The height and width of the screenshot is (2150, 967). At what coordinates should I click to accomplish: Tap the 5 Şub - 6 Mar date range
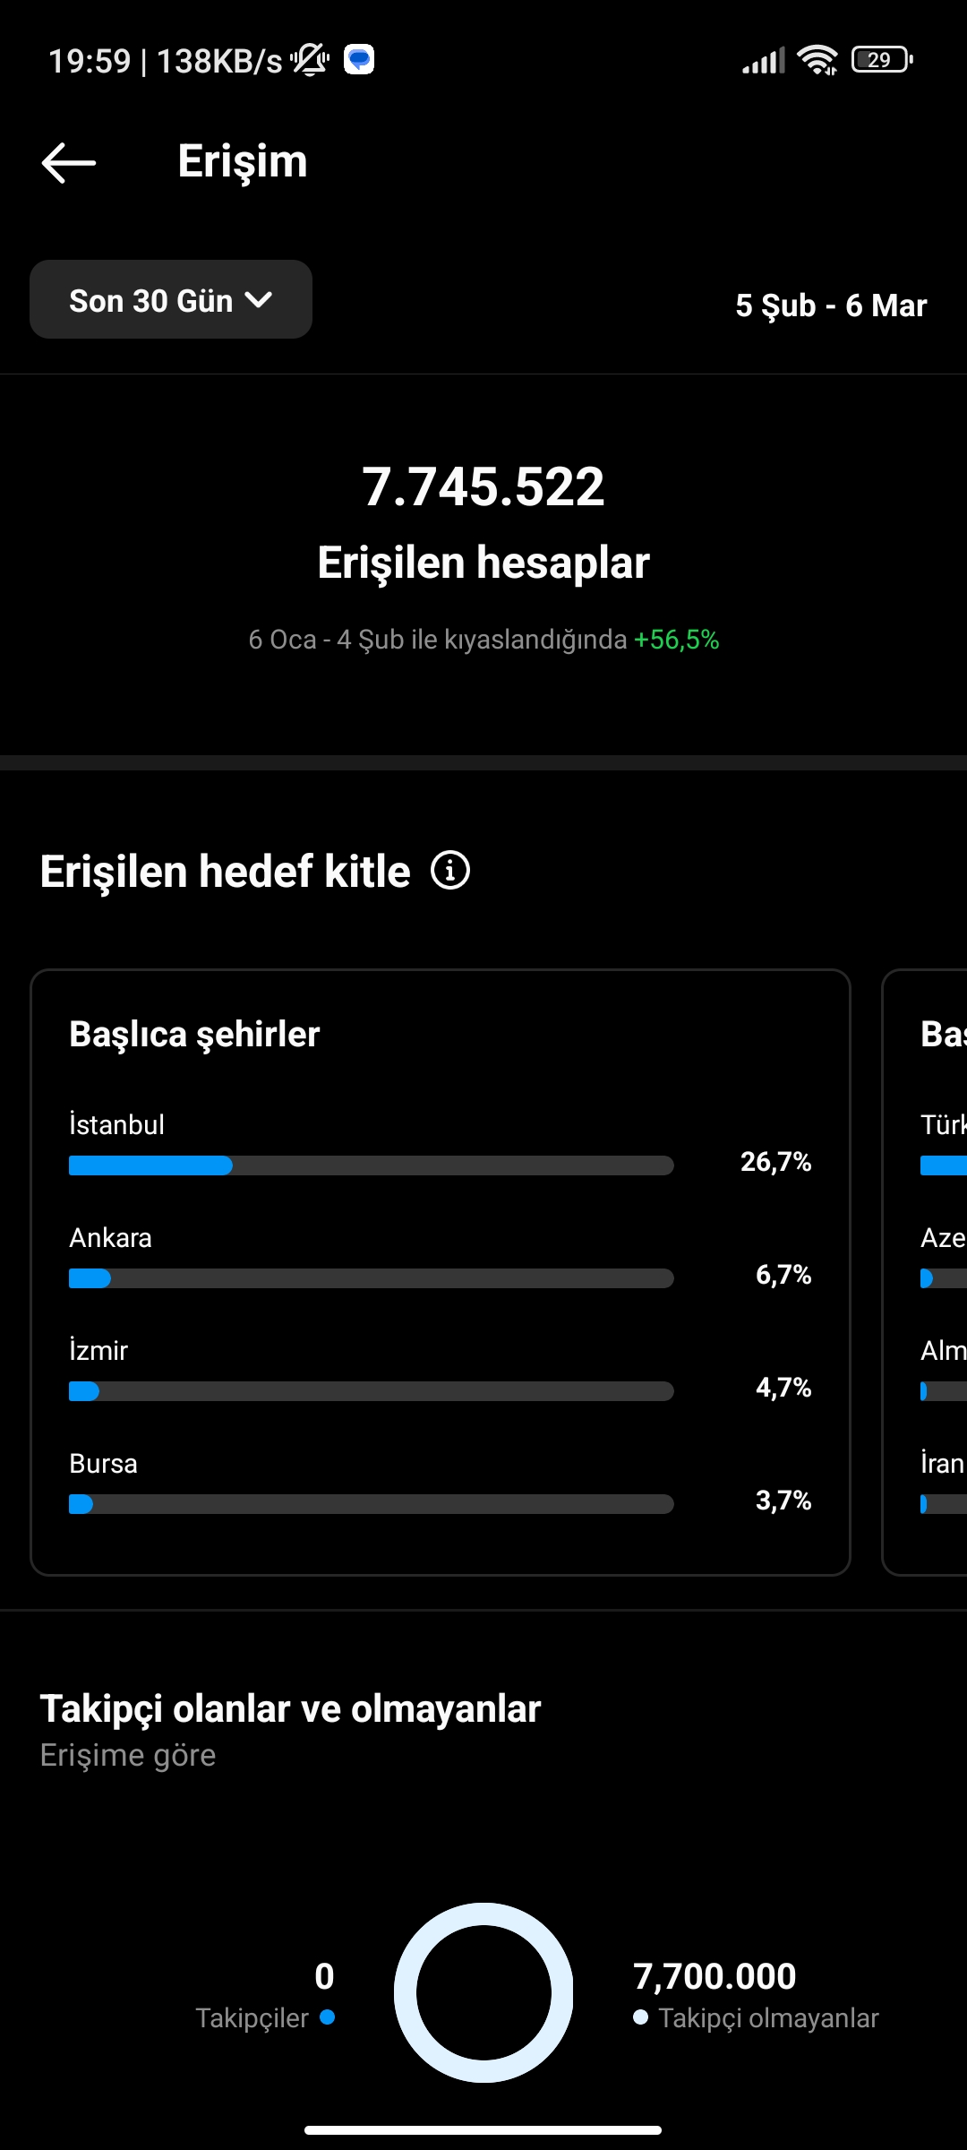pos(831,305)
